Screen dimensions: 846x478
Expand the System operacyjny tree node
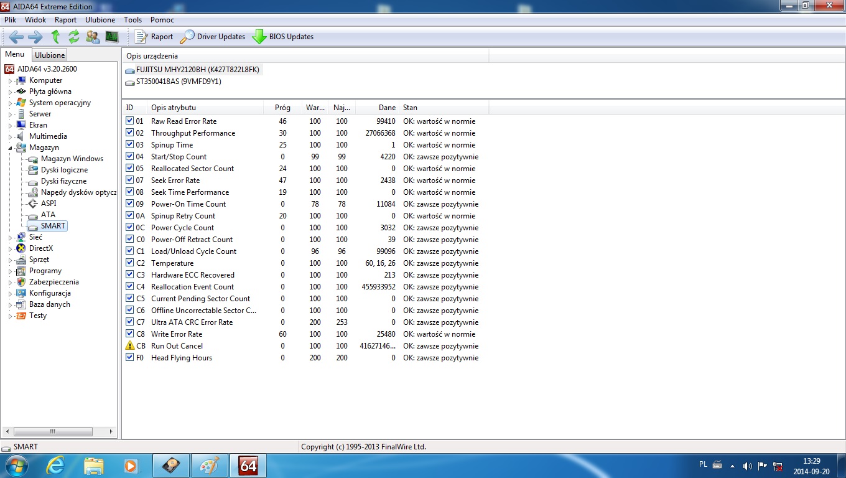coord(10,103)
